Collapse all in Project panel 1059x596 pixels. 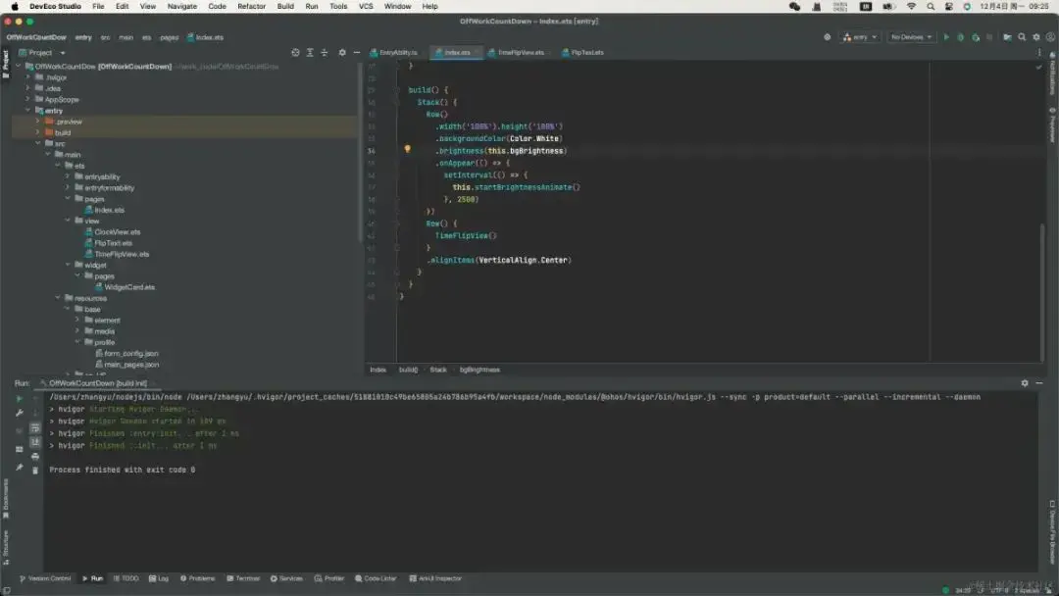pyautogui.click(x=325, y=53)
